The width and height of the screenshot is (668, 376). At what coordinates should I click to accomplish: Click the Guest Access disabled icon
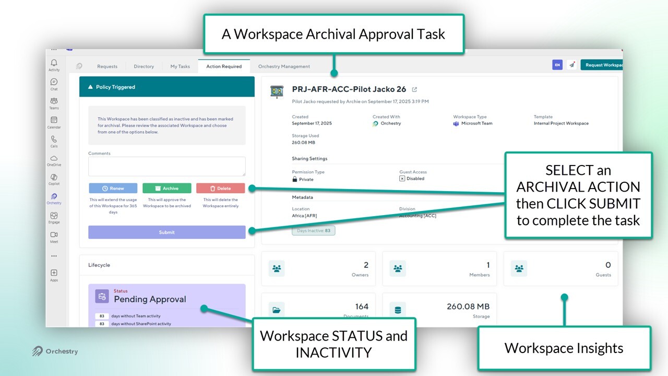(402, 179)
